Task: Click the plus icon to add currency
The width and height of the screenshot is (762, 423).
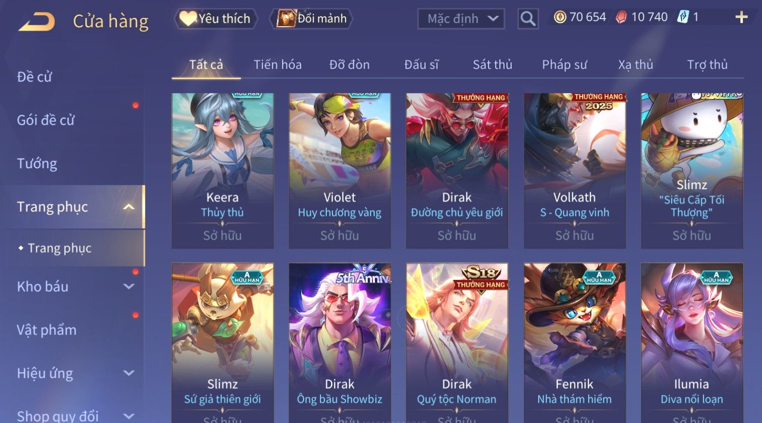Action: pyautogui.click(x=741, y=18)
